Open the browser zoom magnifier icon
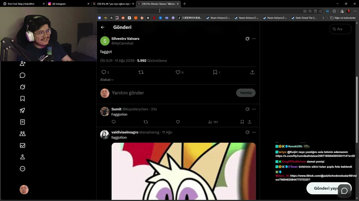359x201 pixels. [310, 11]
